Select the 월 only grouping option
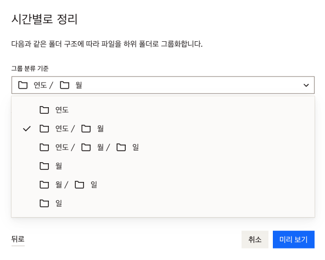 (163, 166)
